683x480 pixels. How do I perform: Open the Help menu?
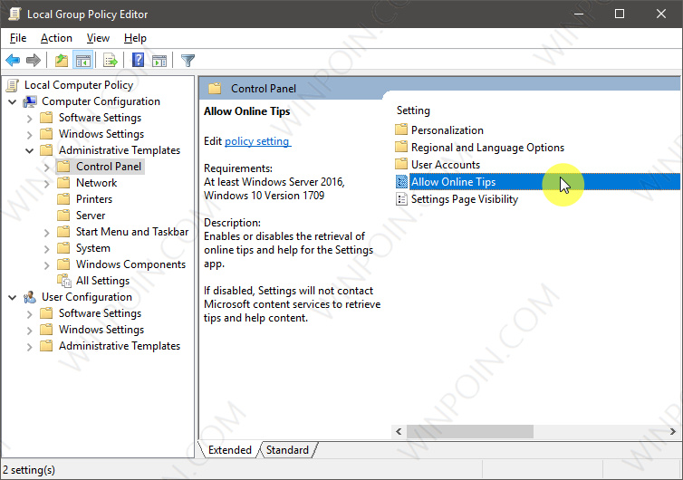135,38
